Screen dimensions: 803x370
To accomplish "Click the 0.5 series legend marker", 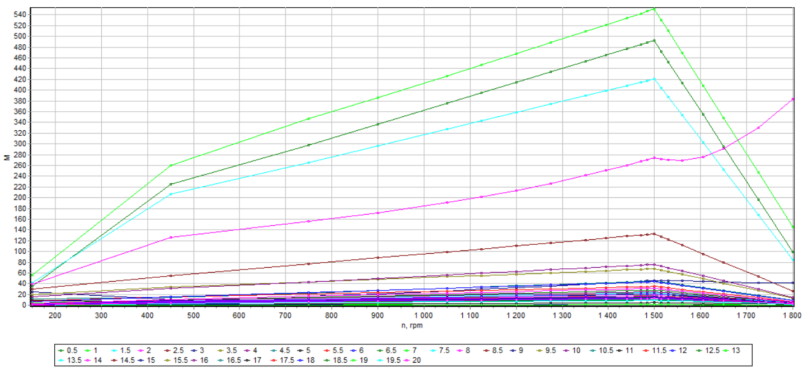I will pyautogui.click(x=61, y=350).
